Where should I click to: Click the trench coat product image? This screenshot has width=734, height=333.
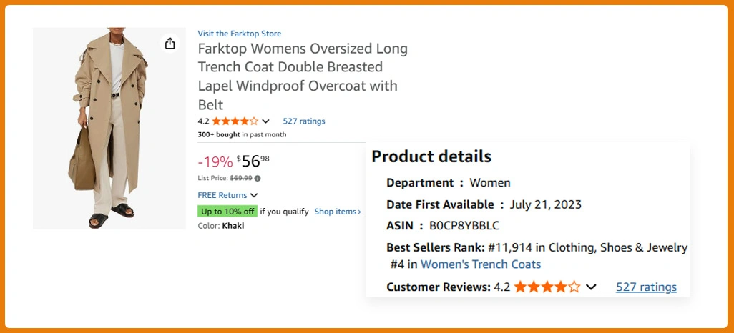tap(109, 129)
